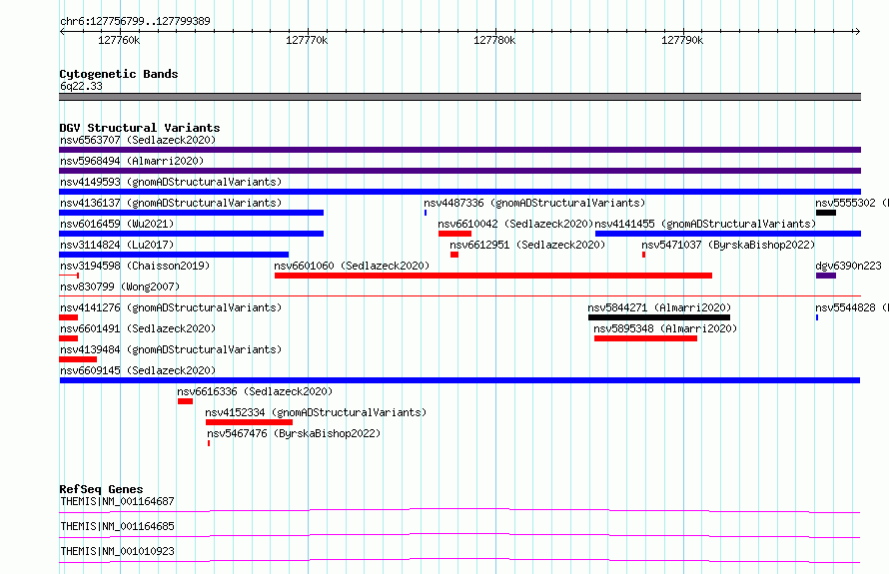Image resolution: width=889 pixels, height=574 pixels.
Task: Open nsv4149593 (gnomADStructuralVariants) label
Action: (x=171, y=182)
